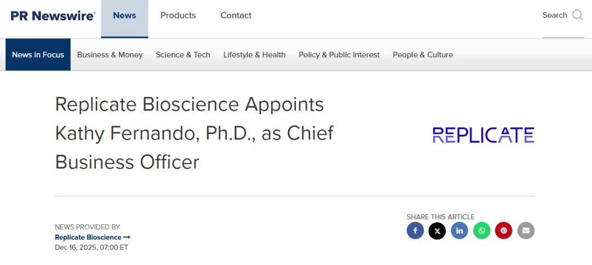Click the Replicate company logo
592x265 pixels.
[x=483, y=135]
